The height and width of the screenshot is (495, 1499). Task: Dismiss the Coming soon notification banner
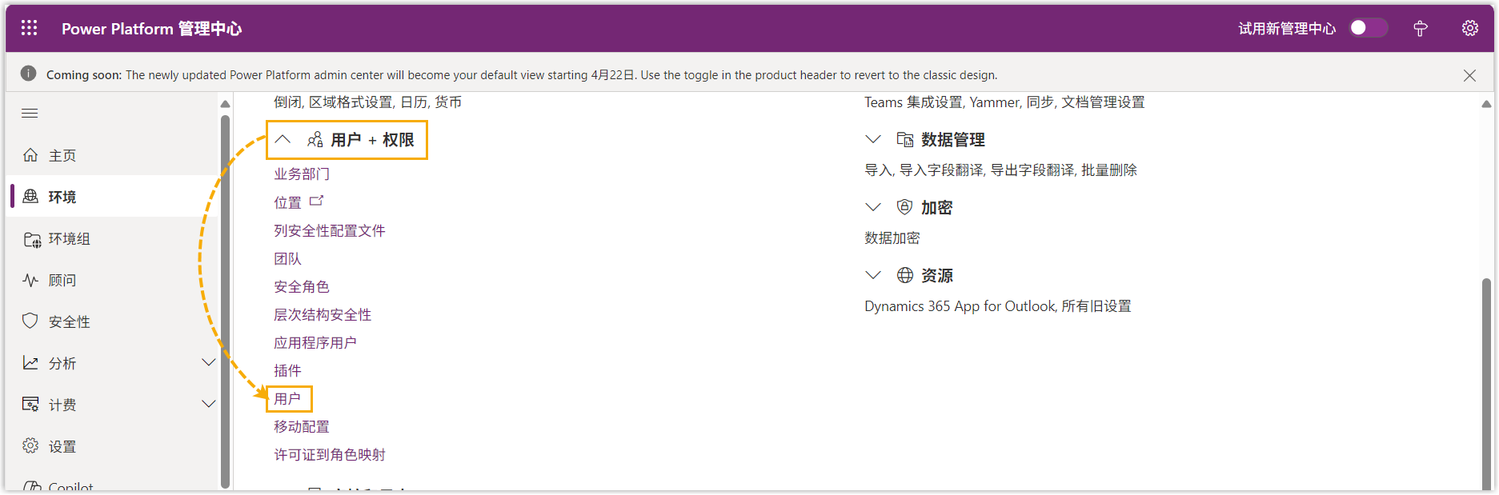click(x=1469, y=75)
